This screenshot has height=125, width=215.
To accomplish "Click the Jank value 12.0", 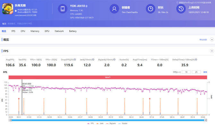I will [x=87, y=65].
